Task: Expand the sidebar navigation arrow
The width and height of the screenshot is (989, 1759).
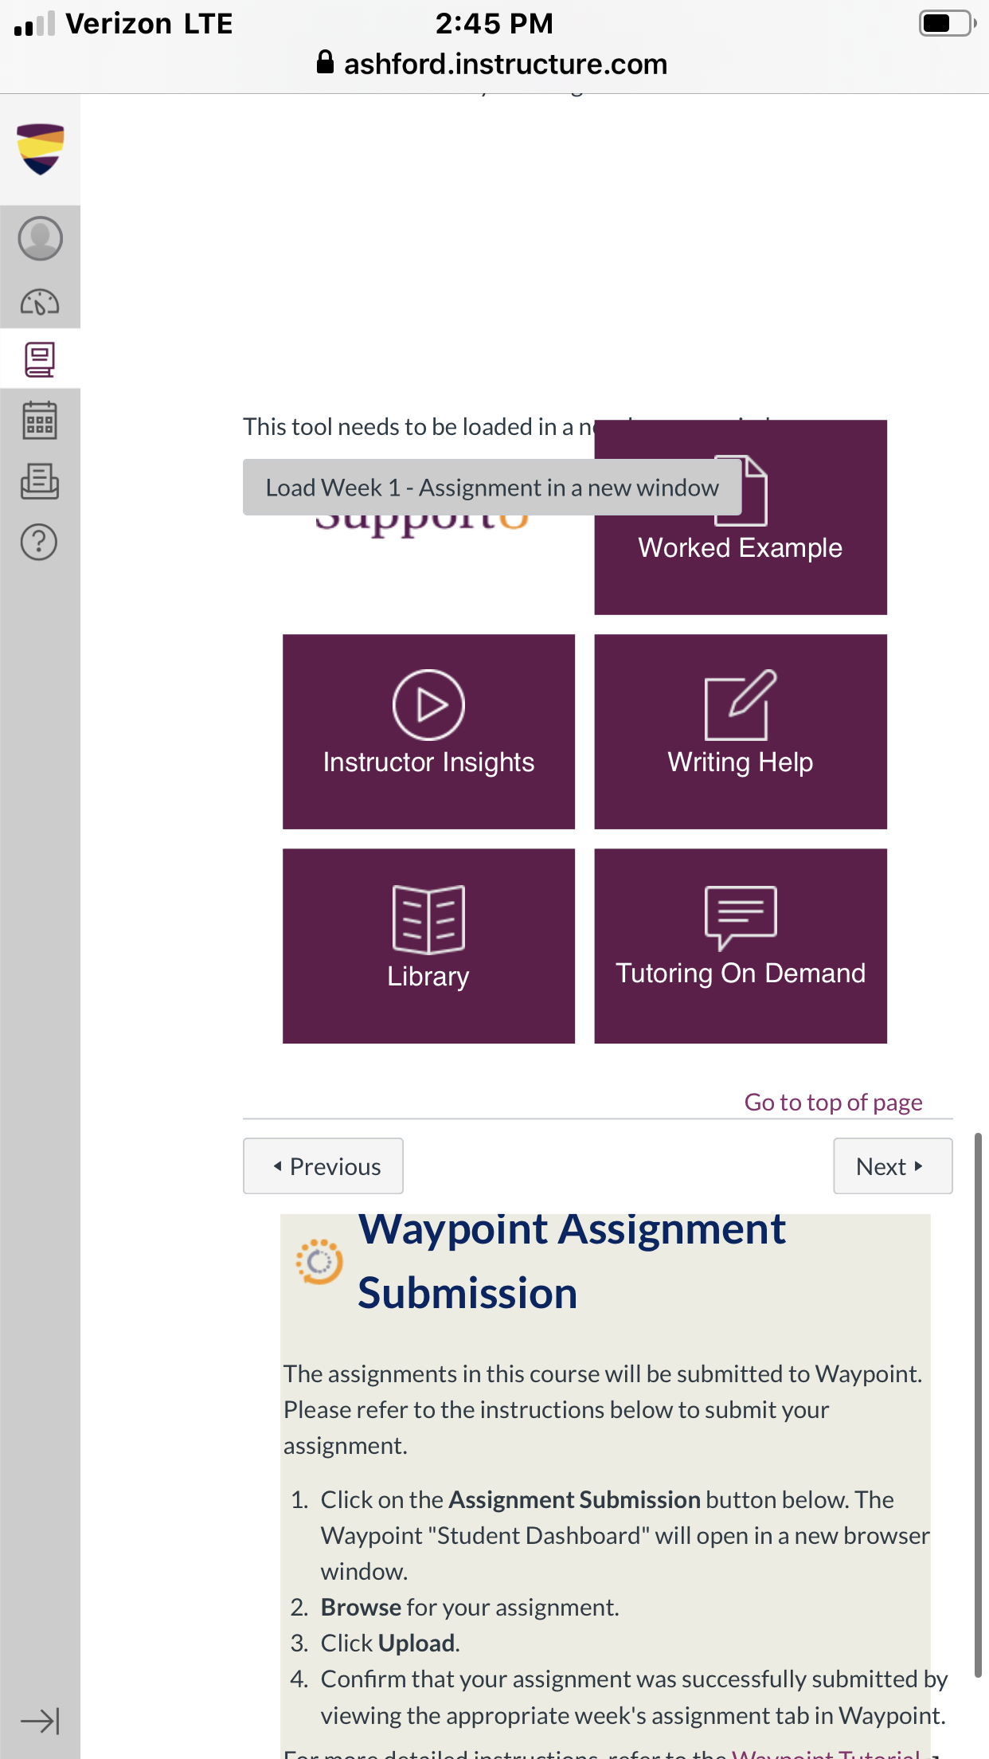Action: point(40,1721)
